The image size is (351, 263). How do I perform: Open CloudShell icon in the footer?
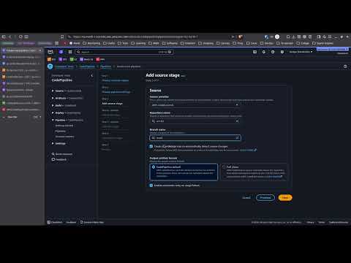(x=49, y=222)
